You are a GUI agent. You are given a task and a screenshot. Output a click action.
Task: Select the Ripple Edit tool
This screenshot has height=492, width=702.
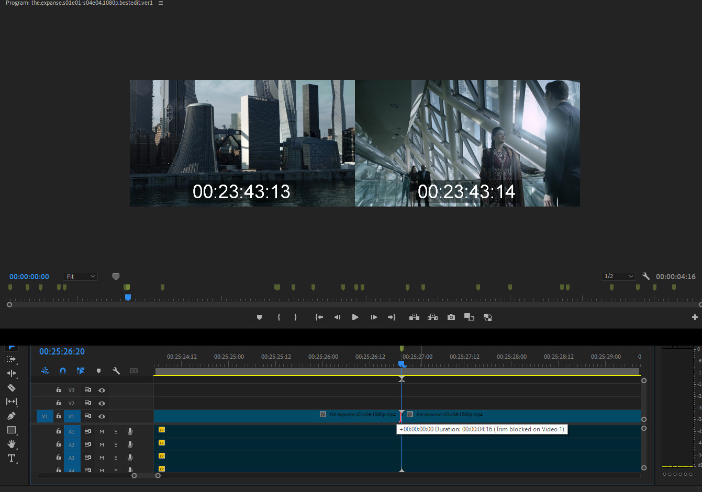coord(11,373)
